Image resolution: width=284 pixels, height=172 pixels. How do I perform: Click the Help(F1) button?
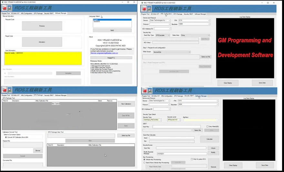(111, 58)
